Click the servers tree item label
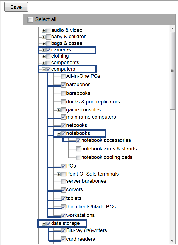The width and height of the screenshot is (178, 245). pos(74,189)
